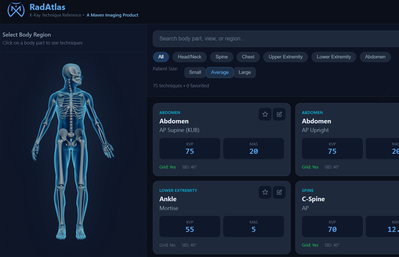Click the RadAtlas logo
Viewport: 399px width, 257px height.
pyautogui.click(x=16, y=10)
